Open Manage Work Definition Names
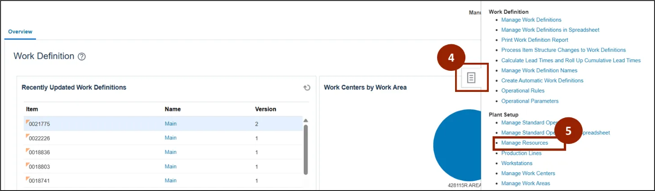655x191 pixels. 539,70
